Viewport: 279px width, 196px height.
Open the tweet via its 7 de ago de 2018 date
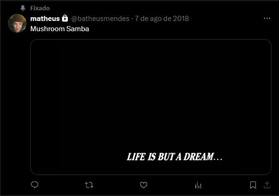[162, 19]
